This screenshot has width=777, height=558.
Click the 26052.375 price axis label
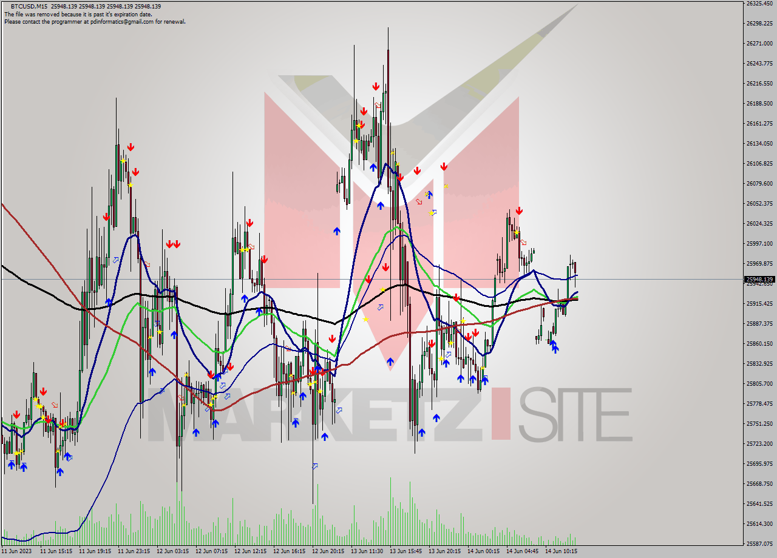coord(760,204)
